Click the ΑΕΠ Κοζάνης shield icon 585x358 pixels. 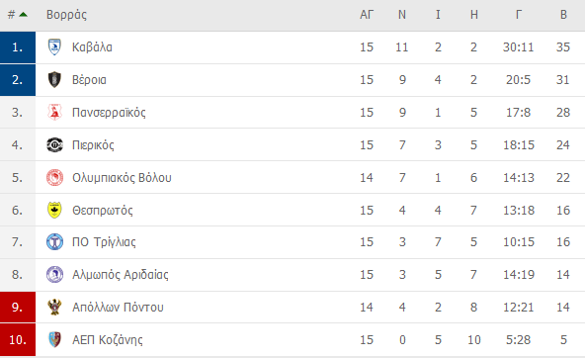tap(54, 340)
